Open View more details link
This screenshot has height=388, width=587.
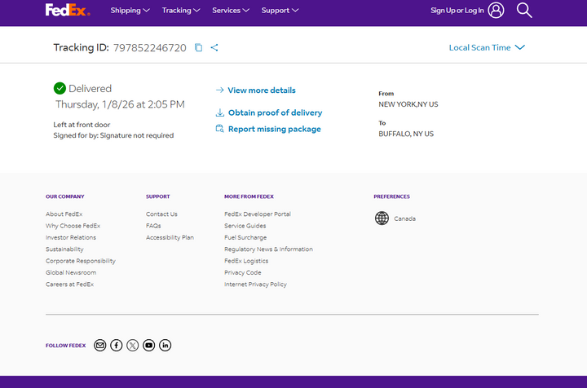point(262,90)
